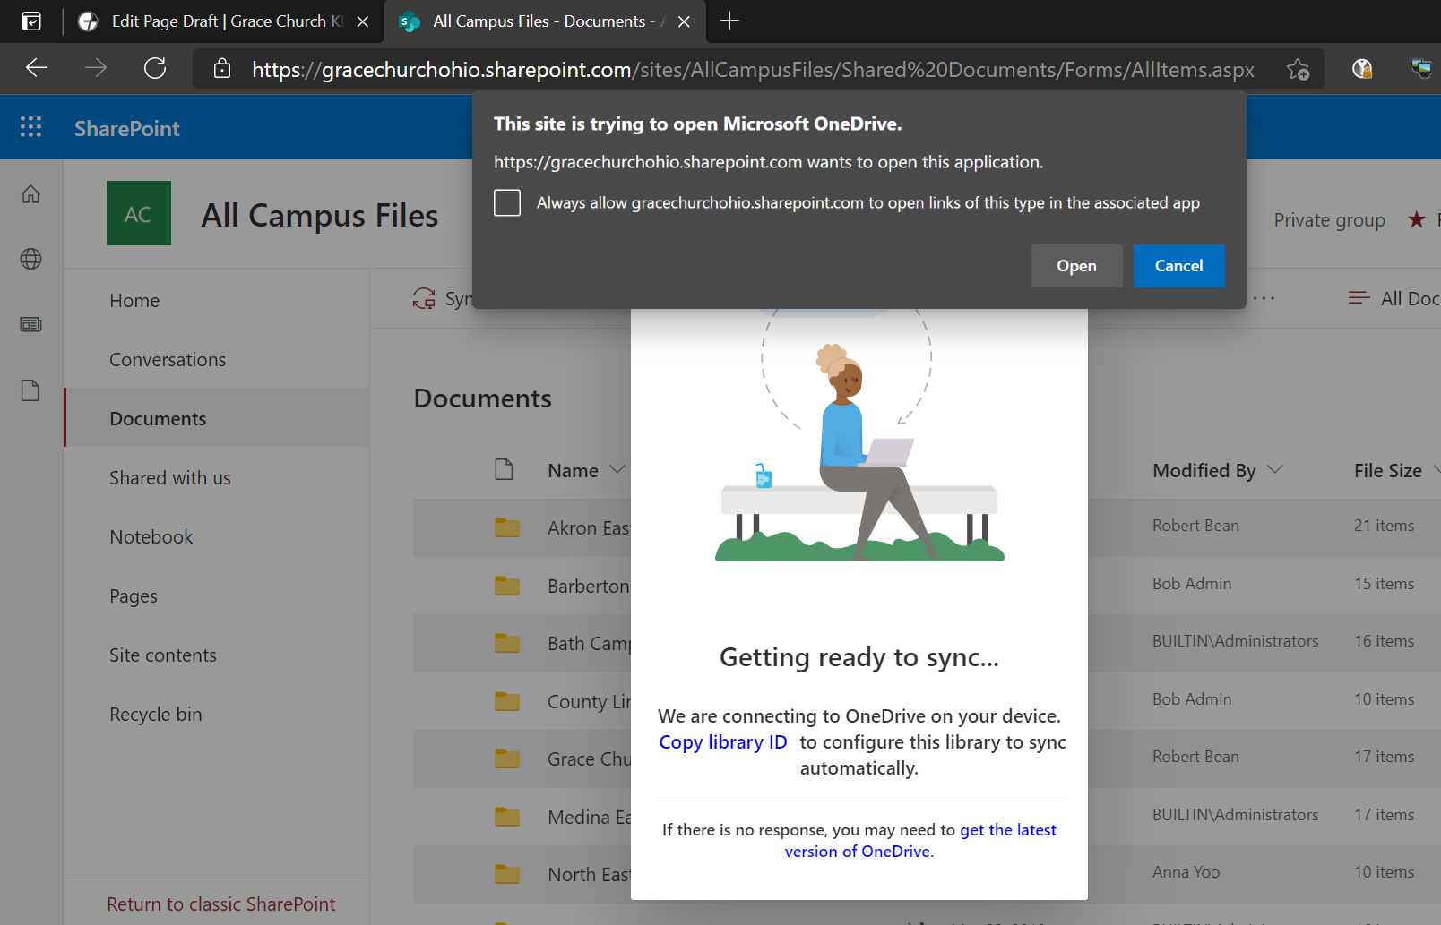Image resolution: width=1441 pixels, height=925 pixels.
Task: Open the tab actions menu icon
Action: pos(31,21)
